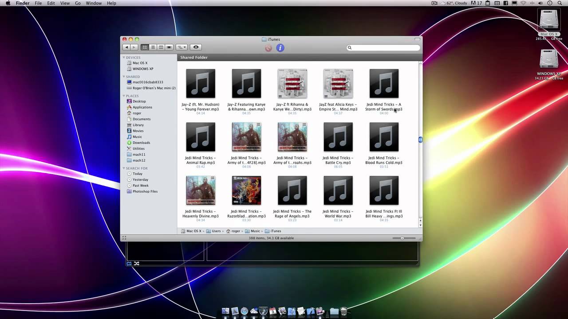Viewport: 568px width, 319px height.
Task: Open the Go menu
Action: point(78,3)
